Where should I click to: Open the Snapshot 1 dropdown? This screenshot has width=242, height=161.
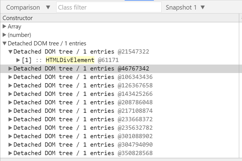click(185, 7)
